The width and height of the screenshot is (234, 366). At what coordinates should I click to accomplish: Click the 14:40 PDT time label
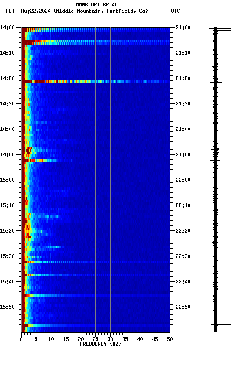7,129
